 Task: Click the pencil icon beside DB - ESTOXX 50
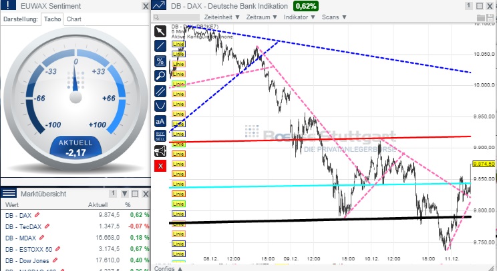(57, 249)
